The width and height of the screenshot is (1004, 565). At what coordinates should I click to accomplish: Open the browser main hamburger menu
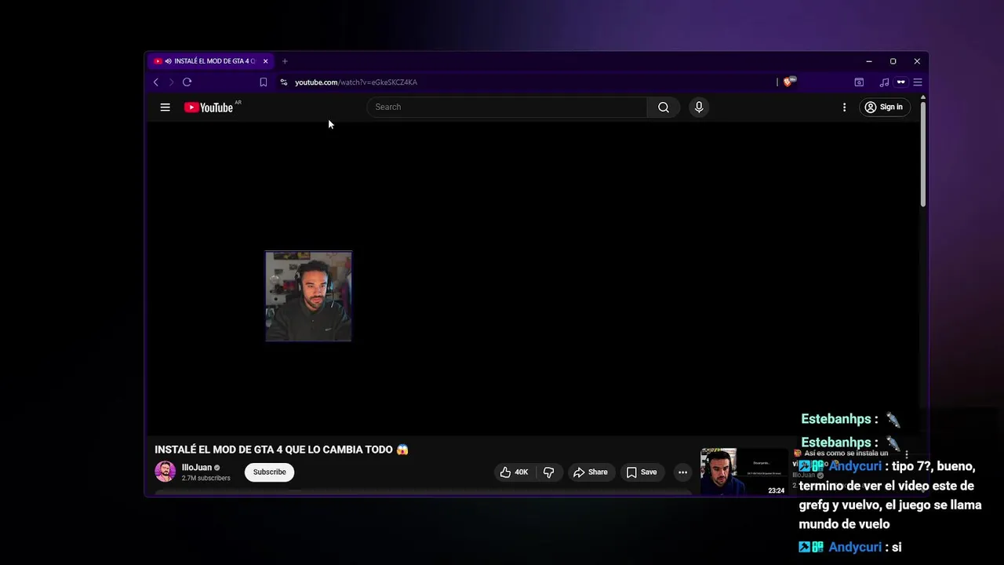917,82
